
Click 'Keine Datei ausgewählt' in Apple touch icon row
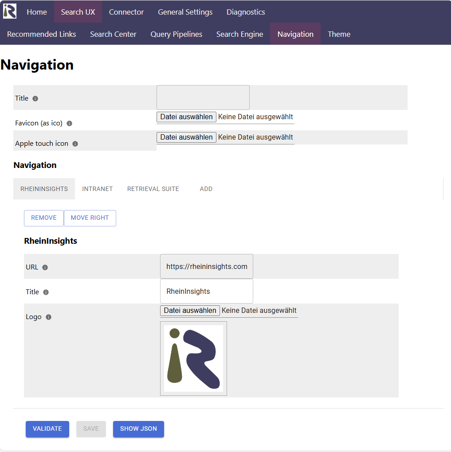[255, 137]
